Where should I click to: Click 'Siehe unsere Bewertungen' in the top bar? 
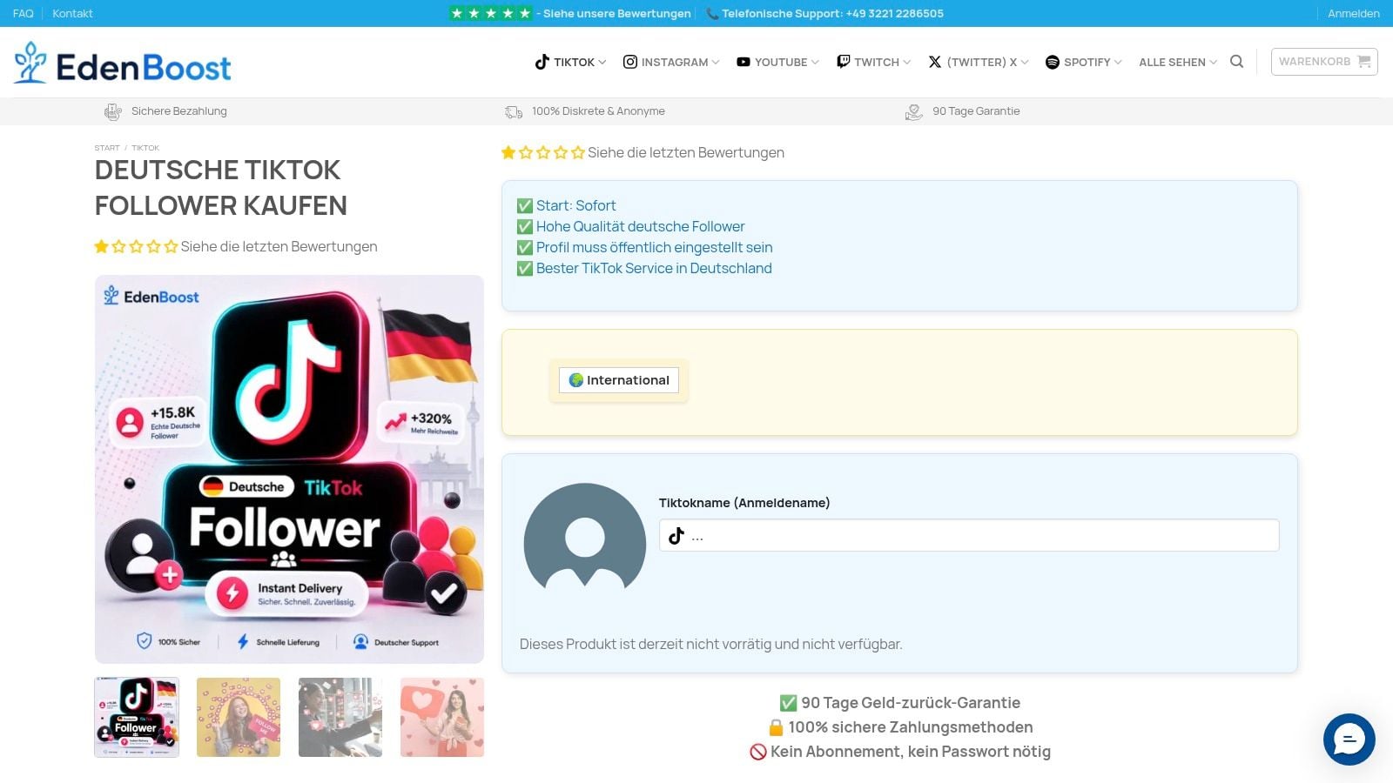tap(617, 13)
